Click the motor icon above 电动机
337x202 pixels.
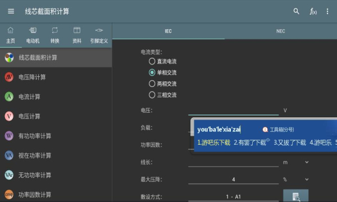[x=33, y=30]
